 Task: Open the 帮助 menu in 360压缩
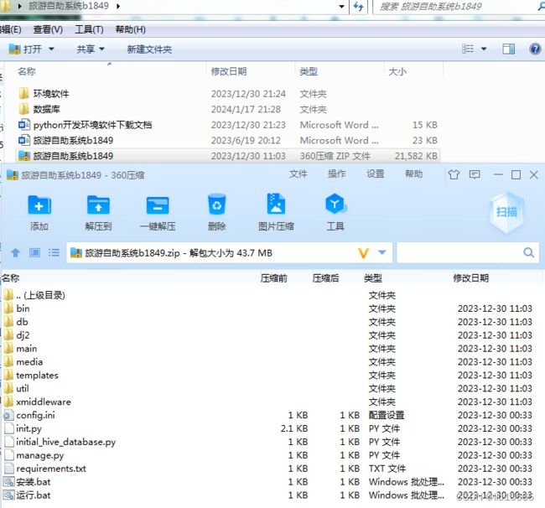point(413,174)
